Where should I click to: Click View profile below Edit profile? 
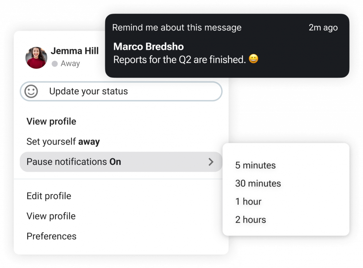[x=51, y=216]
